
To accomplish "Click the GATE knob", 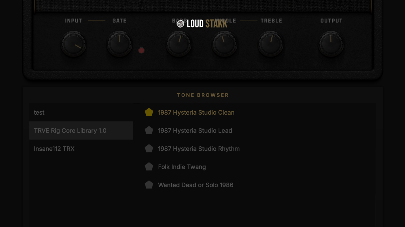I will [119, 44].
